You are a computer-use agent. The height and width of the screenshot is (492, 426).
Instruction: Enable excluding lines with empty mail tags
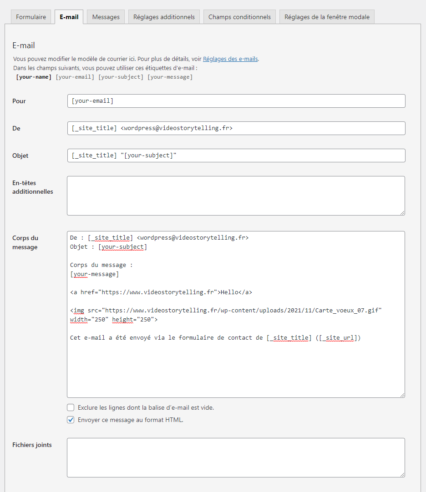pos(71,407)
